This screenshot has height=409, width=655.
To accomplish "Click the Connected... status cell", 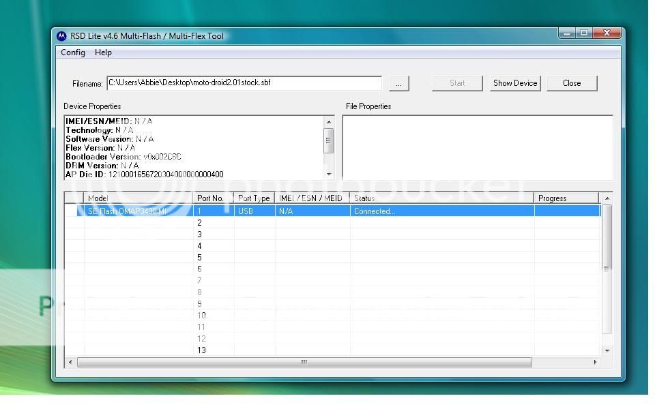I will point(442,211).
